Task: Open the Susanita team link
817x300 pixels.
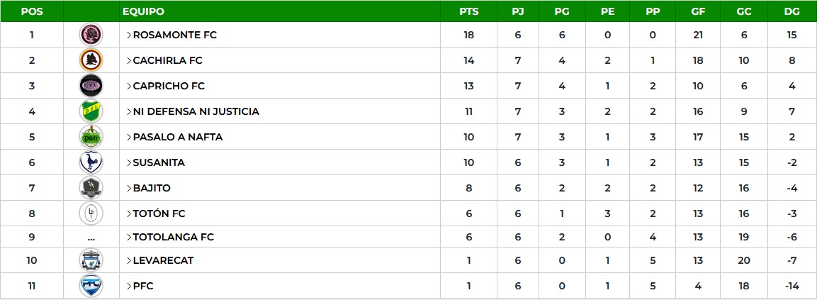Action: coord(159,163)
